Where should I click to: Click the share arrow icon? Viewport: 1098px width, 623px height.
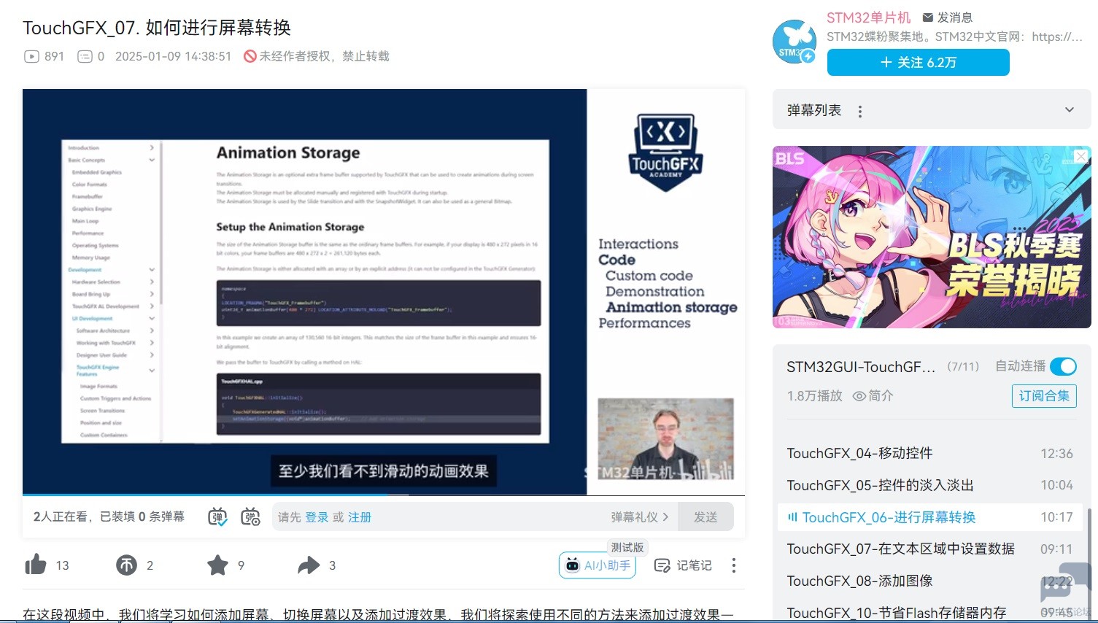coord(309,565)
